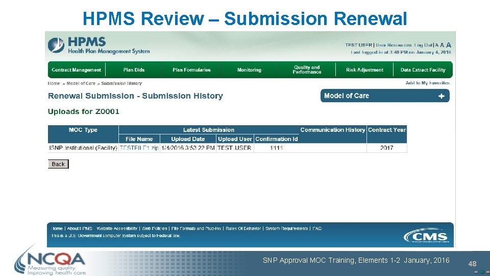This screenshot has width=490, height=276.
Task: Click the NCQA logo
Action: click(50, 261)
